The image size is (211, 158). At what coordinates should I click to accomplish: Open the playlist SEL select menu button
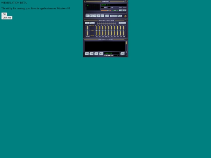[x=97, y=54]
